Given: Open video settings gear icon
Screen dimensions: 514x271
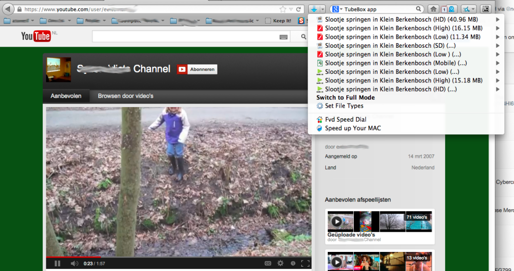Looking at the screenshot, I should [x=280, y=263].
